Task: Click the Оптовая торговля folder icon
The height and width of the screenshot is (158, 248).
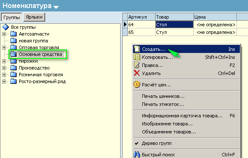Action: point(14,47)
